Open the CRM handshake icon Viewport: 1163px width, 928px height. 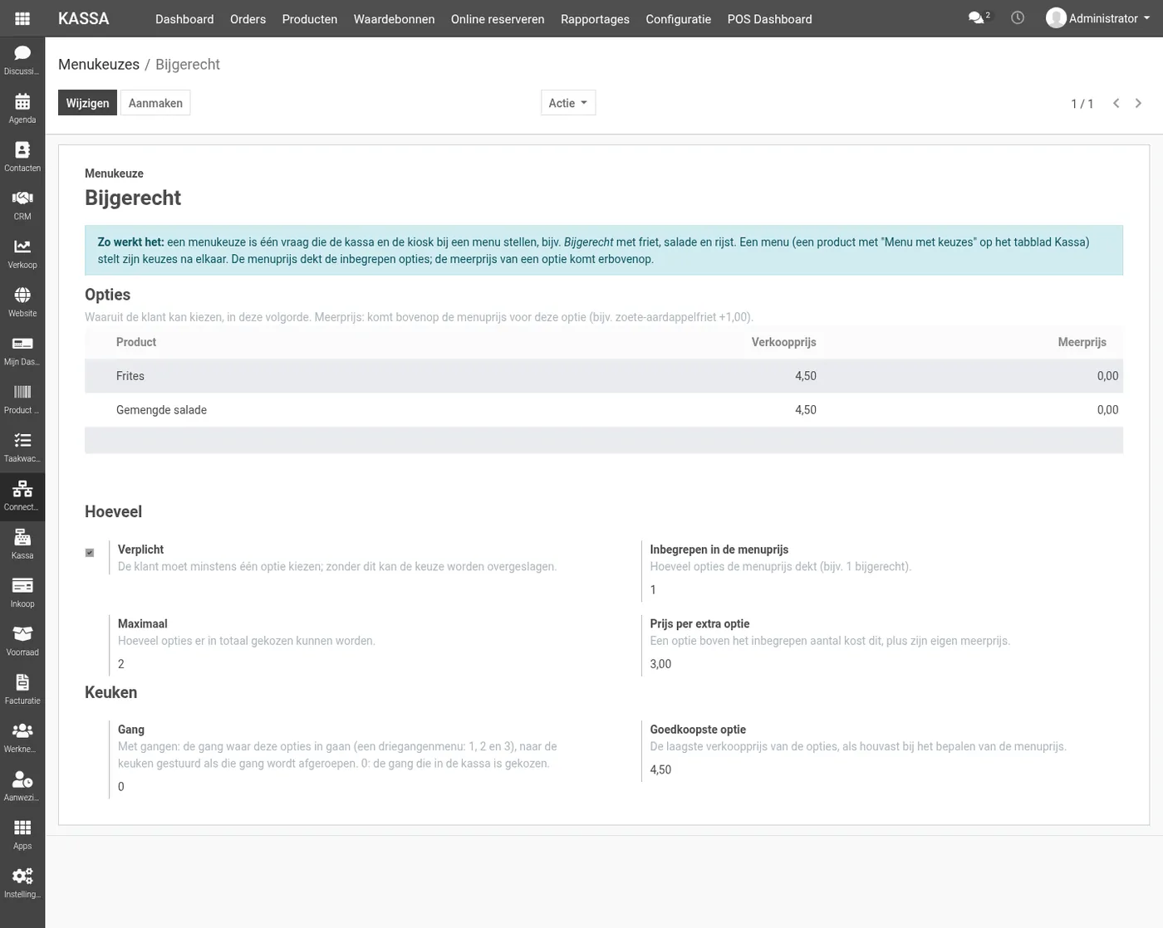point(22,204)
